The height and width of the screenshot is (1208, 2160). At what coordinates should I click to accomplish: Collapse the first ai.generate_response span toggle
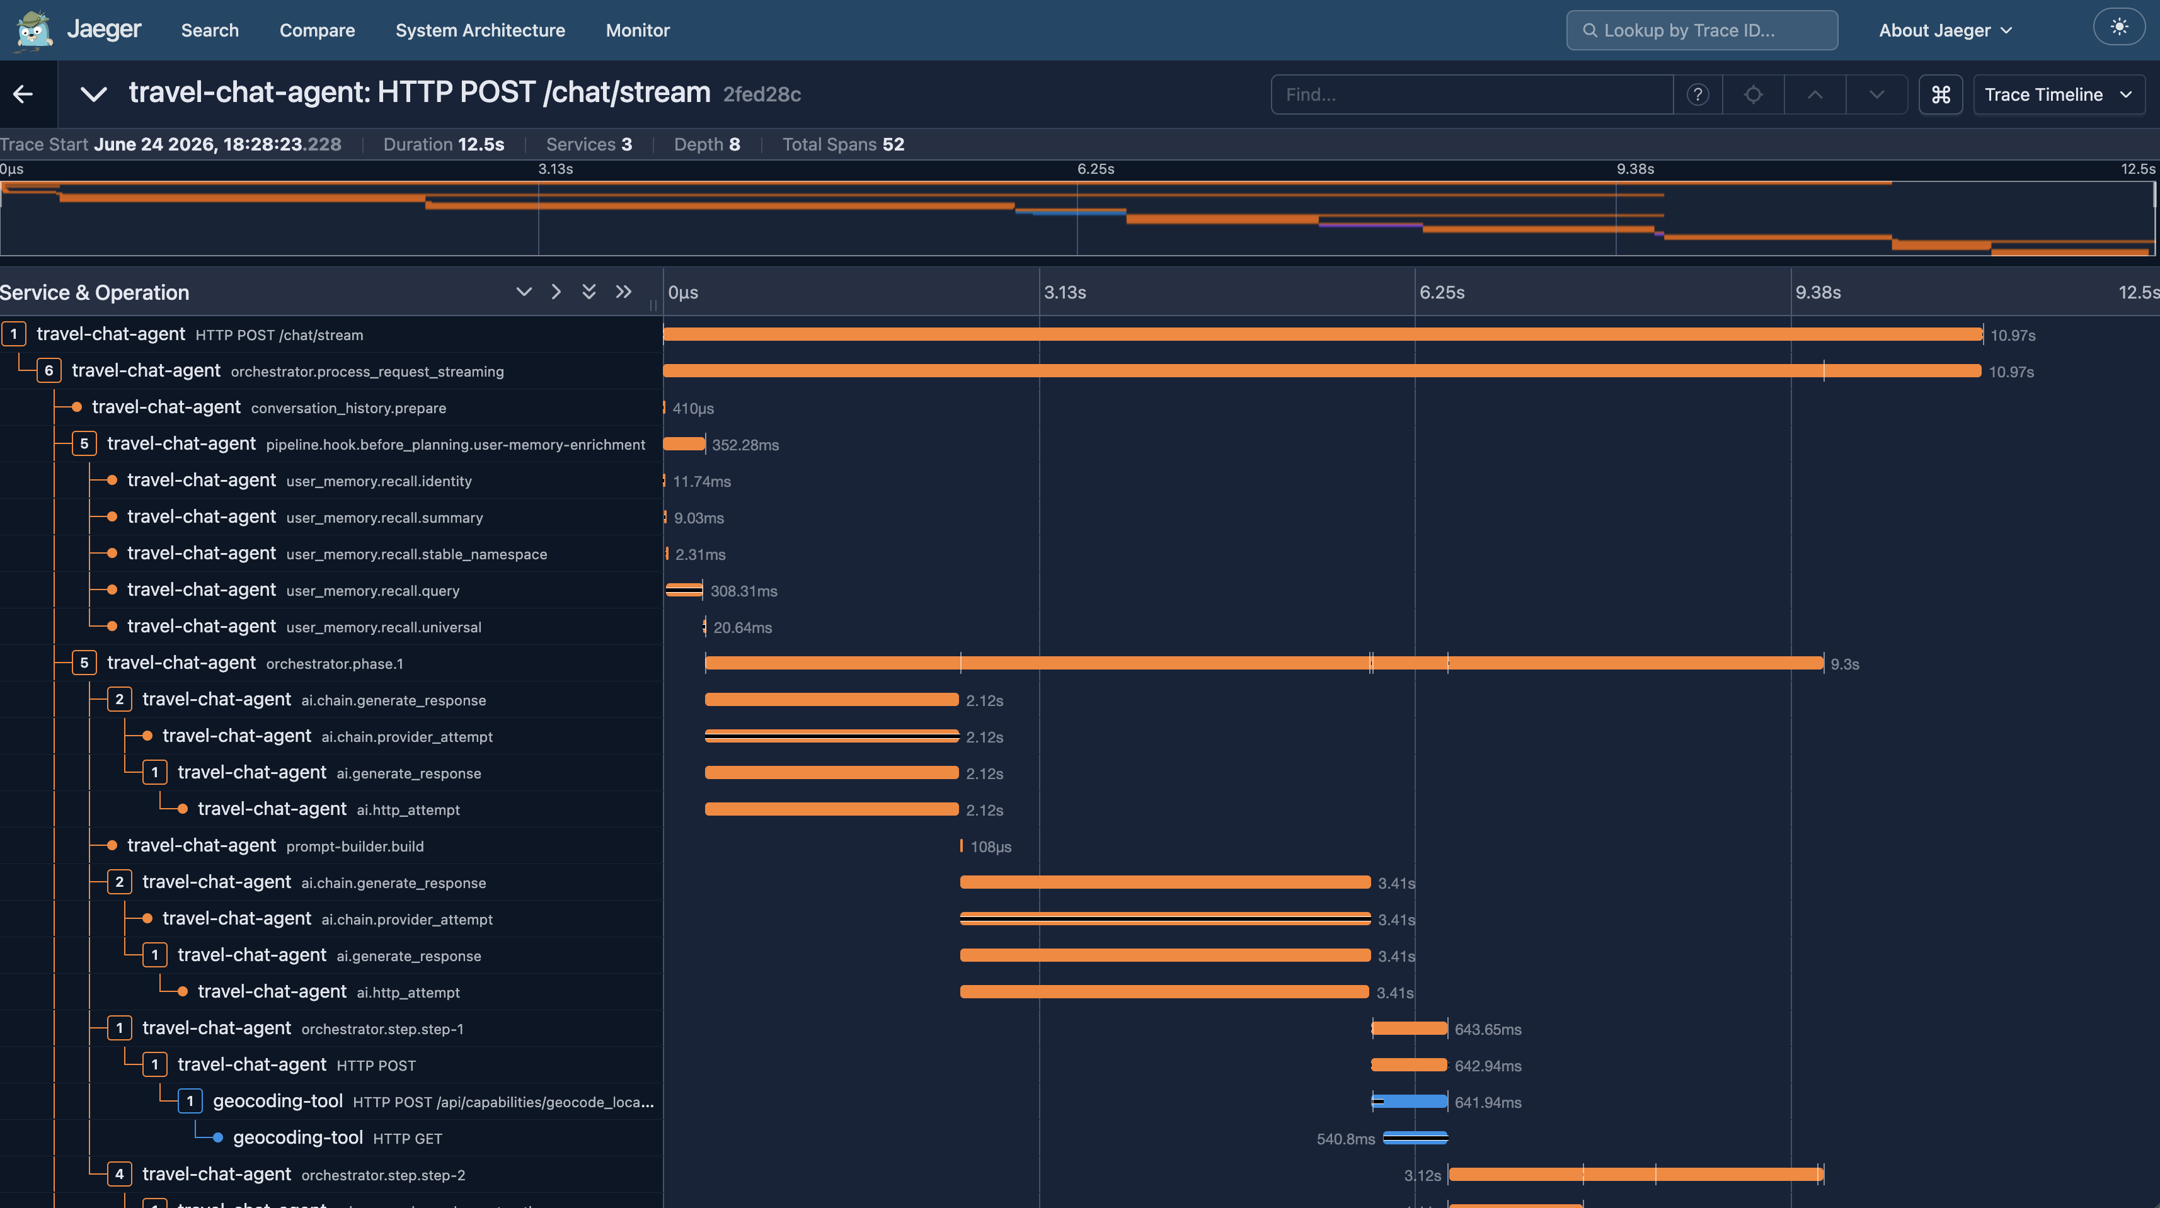pyautogui.click(x=154, y=772)
